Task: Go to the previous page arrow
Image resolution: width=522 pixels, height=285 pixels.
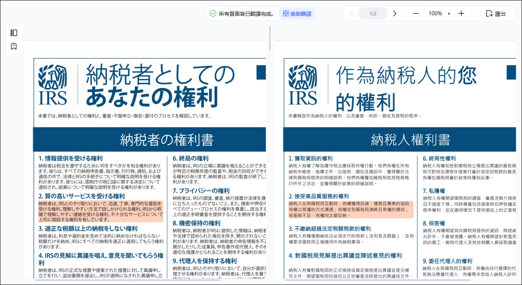Action: coord(351,13)
